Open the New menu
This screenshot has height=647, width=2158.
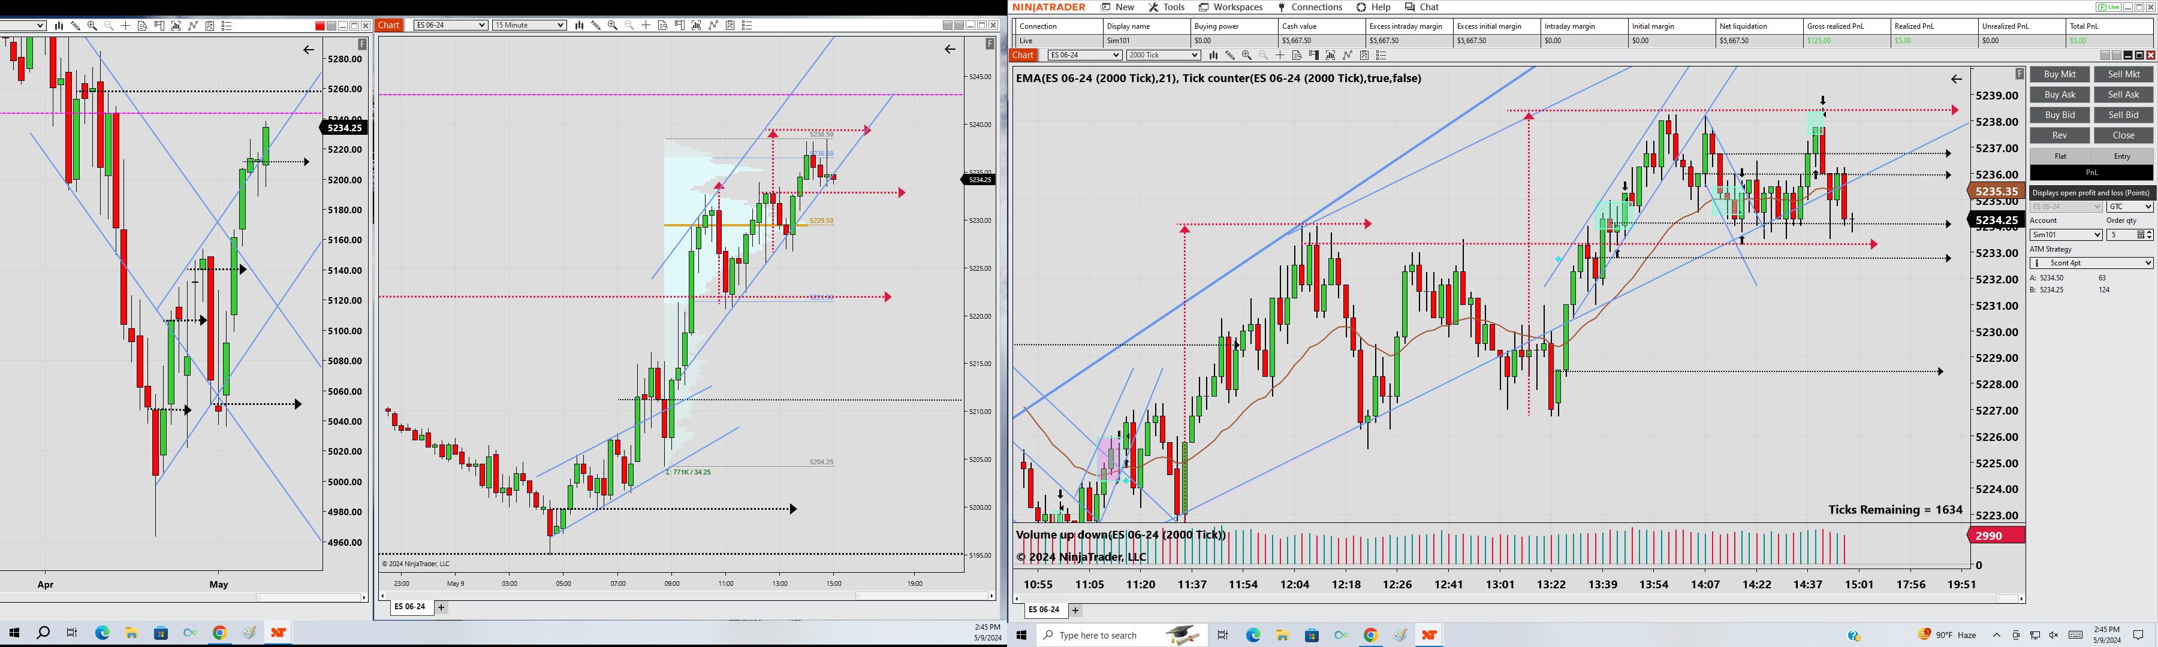point(1119,7)
